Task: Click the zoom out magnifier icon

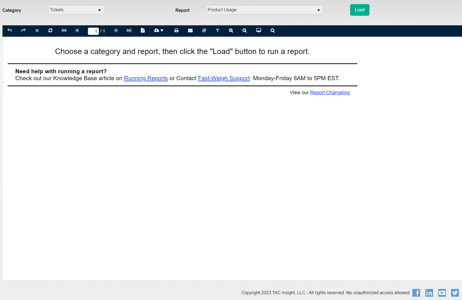Action: [244, 31]
